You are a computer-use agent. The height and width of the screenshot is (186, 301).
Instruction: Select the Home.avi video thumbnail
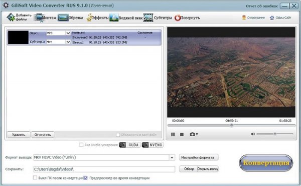click(18, 37)
